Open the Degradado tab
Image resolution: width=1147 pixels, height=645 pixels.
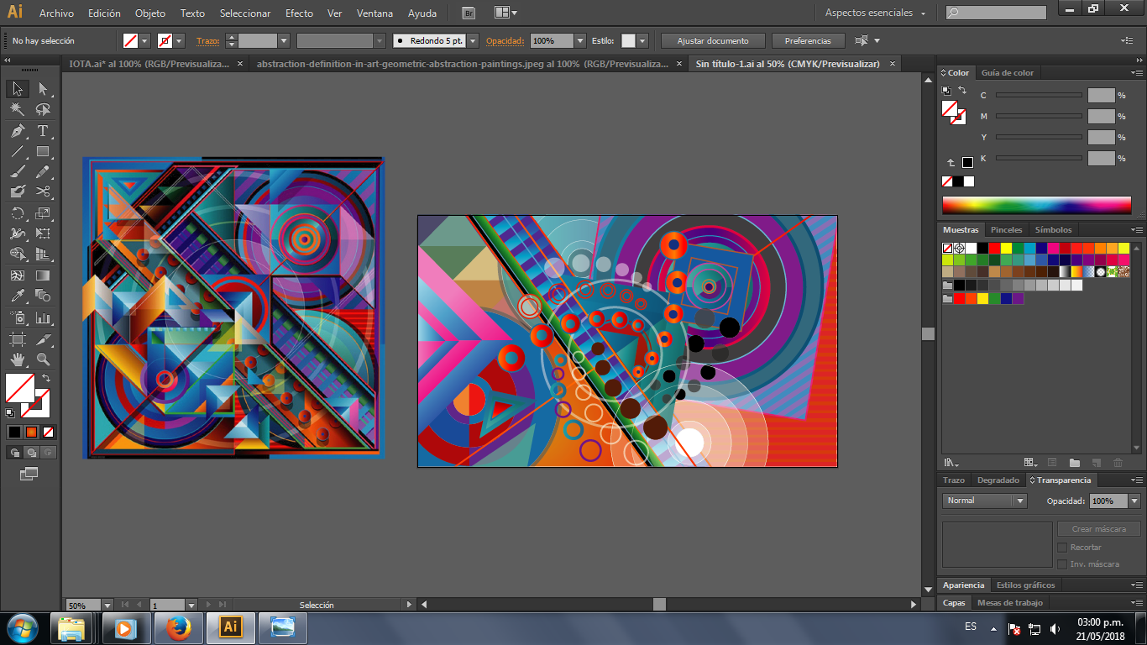click(998, 480)
